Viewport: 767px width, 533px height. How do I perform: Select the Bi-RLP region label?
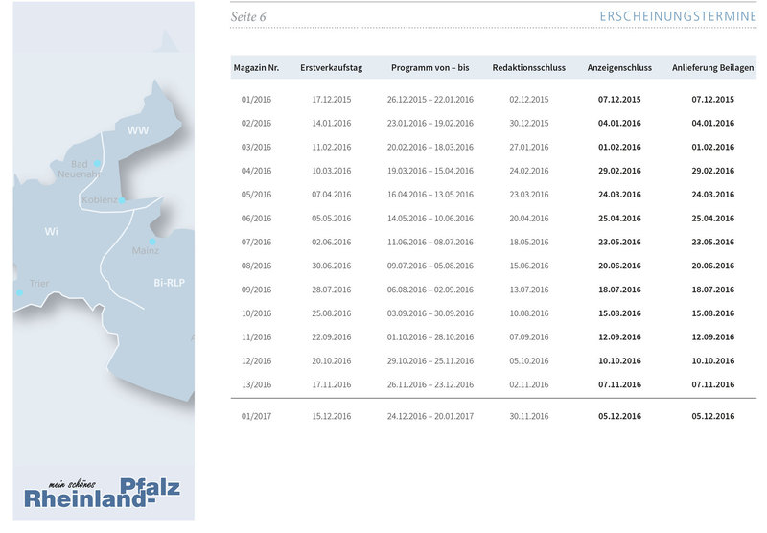pos(169,284)
